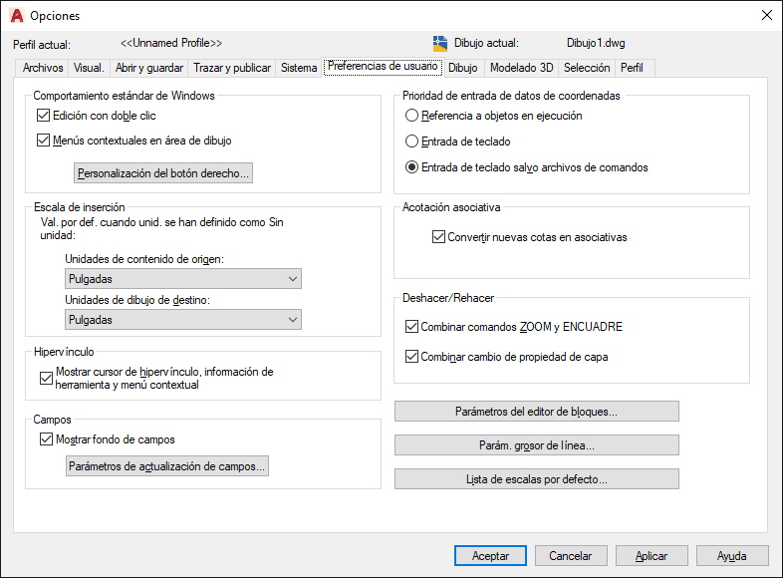The image size is (783, 578).
Task: Switch to the Archivos tab
Action: coord(43,68)
